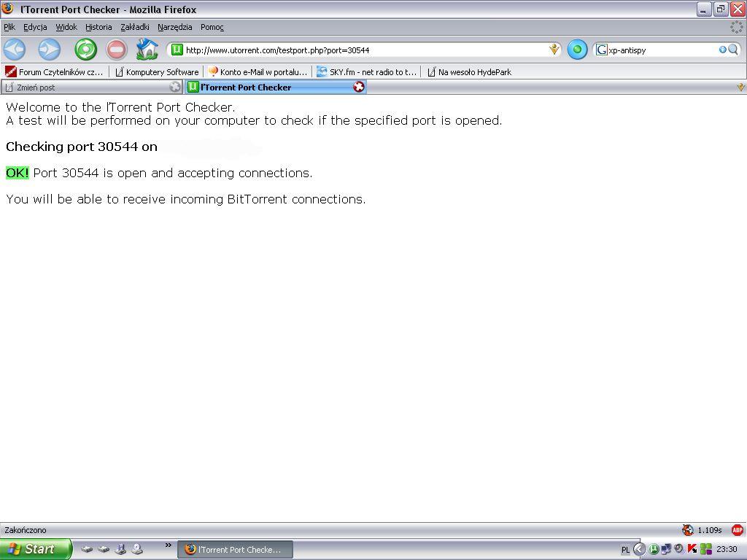Open the Home page house icon

tap(147, 49)
